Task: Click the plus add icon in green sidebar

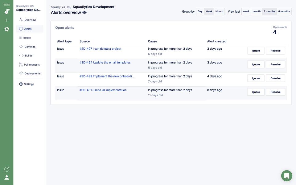Action: click(x=6, y=20)
